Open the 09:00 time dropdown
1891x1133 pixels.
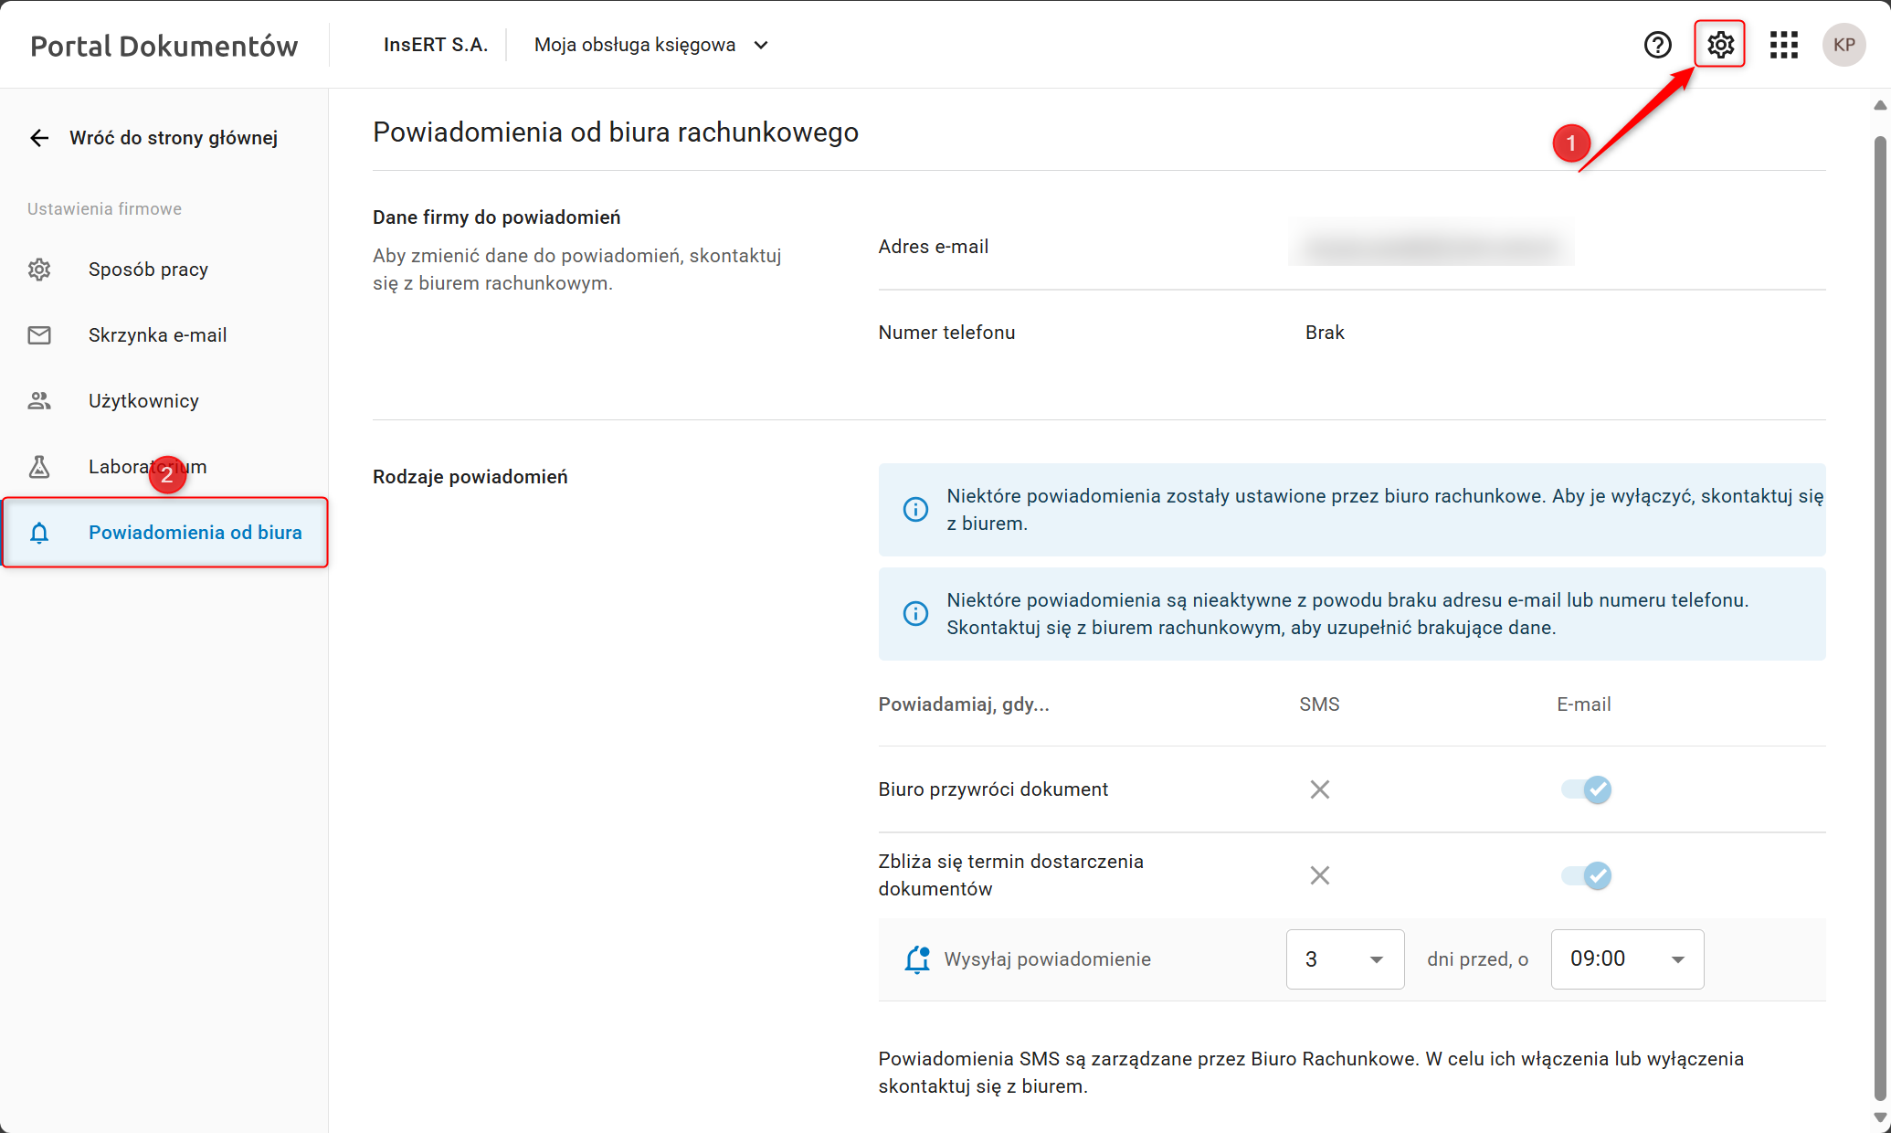(1627, 959)
